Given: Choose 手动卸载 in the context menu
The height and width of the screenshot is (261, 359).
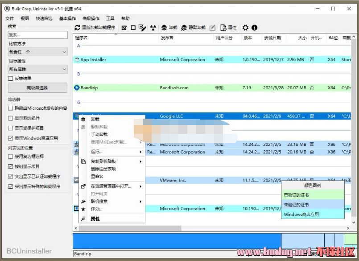Looking at the screenshot, I should click(x=99, y=134).
